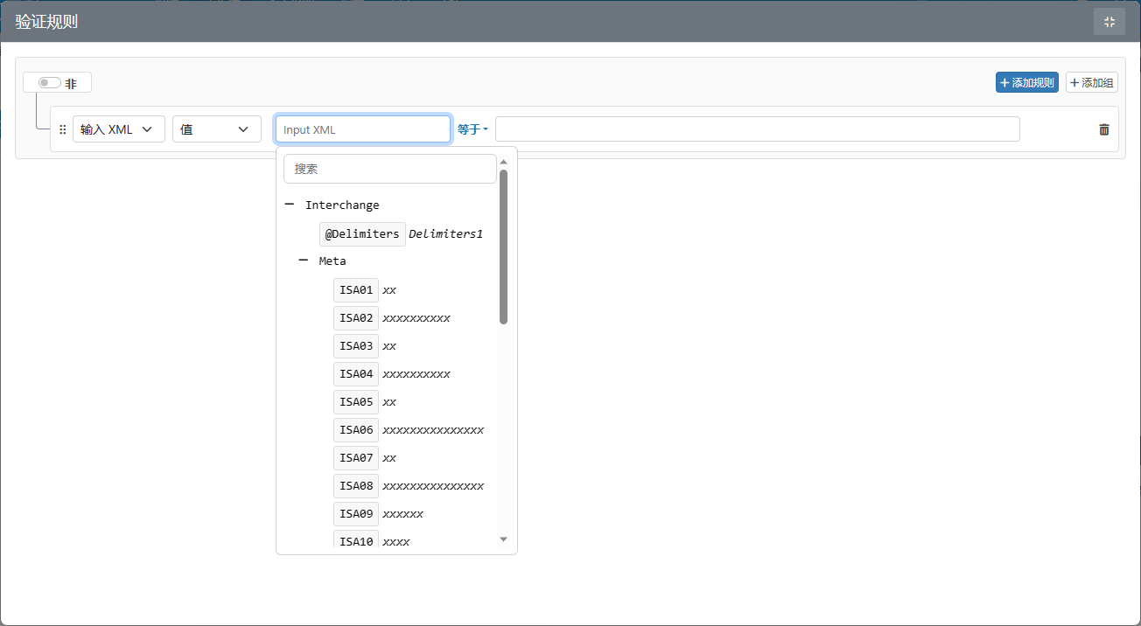The width and height of the screenshot is (1141, 626).
Task: Click the 添加组 button
Action: [x=1091, y=83]
